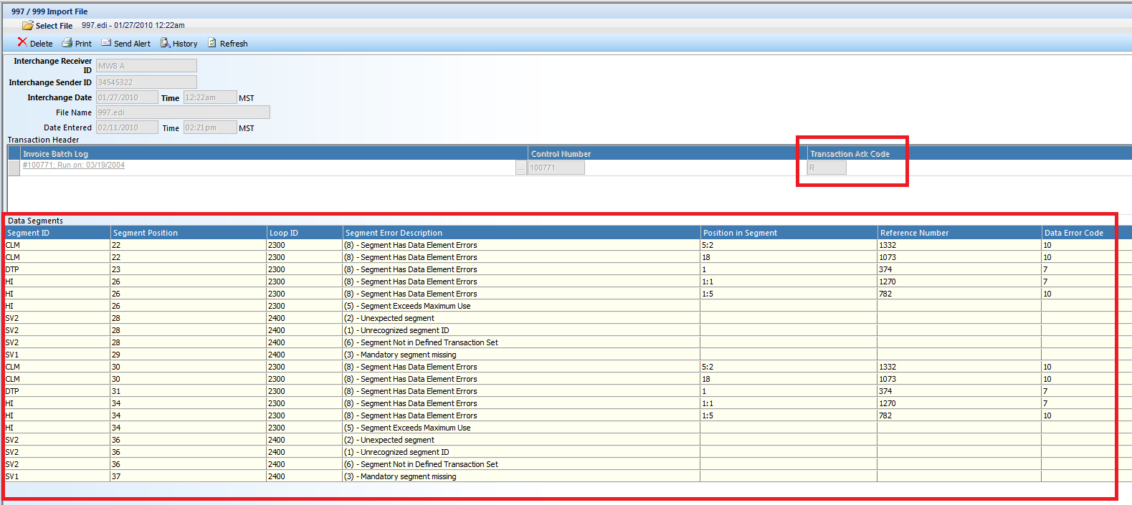Sort by Segment Error Description header
This screenshot has width=1132, height=505.
522,233
